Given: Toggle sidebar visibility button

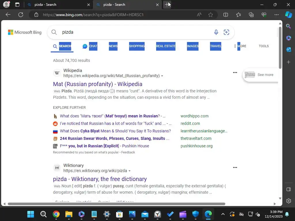Looking at the screenshot, I should point(288,189).
